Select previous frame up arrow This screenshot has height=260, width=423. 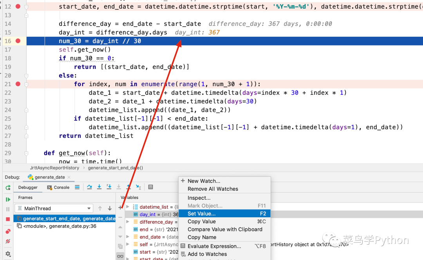[100, 208]
